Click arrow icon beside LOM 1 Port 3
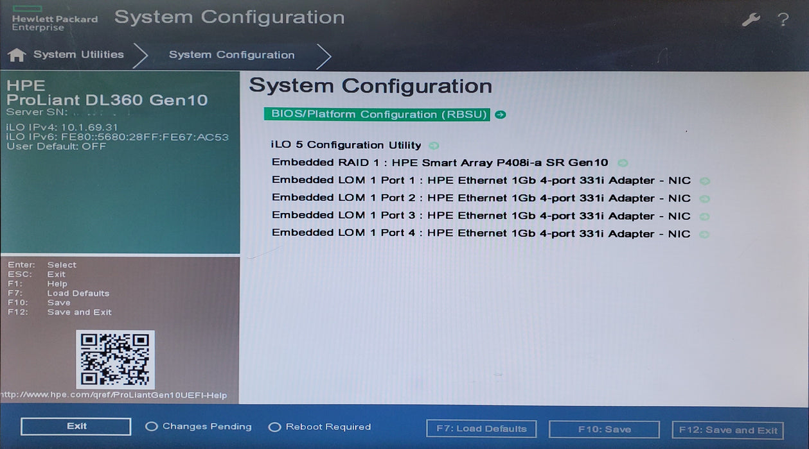 (x=704, y=217)
